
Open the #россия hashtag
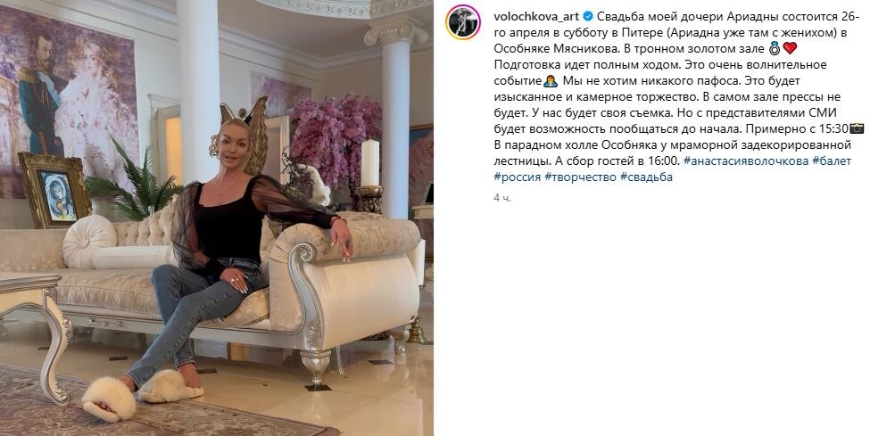click(518, 177)
